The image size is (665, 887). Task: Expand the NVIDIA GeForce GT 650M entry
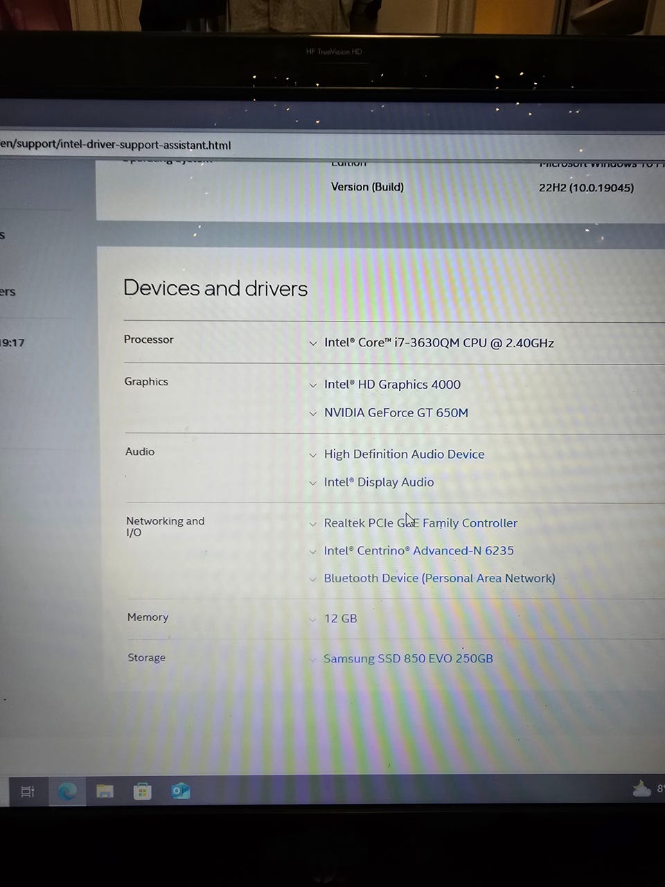(x=313, y=413)
